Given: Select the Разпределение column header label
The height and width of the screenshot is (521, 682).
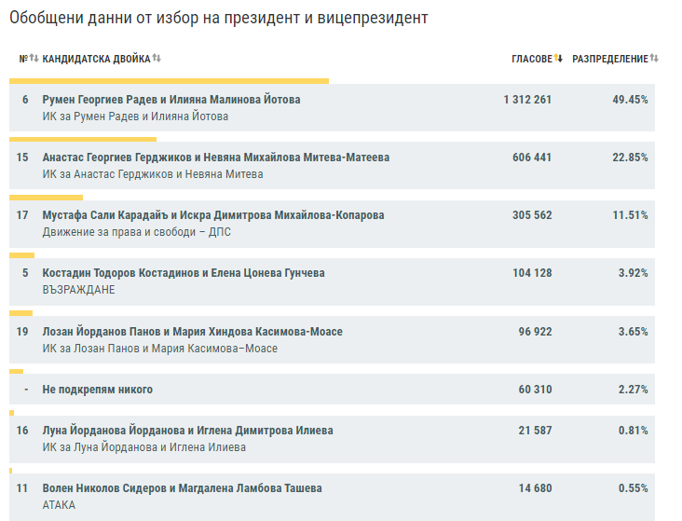Looking at the screenshot, I should tap(609, 60).
